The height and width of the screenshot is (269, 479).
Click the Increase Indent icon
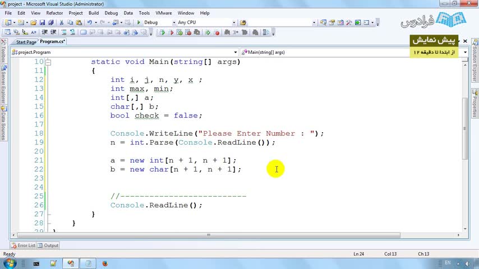click(x=53, y=33)
